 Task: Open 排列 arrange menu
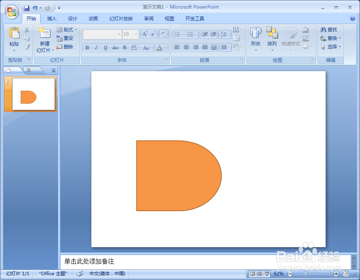[x=272, y=38]
